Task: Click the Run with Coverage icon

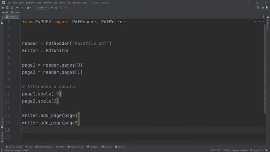Action: tap(61, 8)
